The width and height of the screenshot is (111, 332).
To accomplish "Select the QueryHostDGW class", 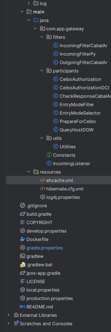I will click(x=76, y=130).
